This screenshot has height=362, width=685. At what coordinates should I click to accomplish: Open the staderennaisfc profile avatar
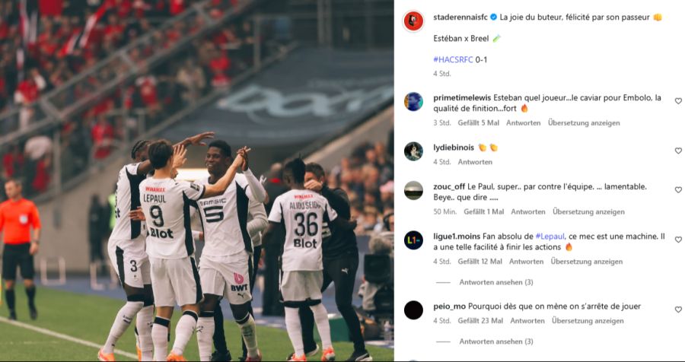point(413,21)
